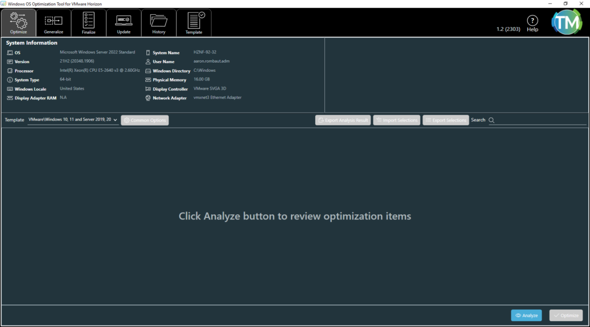Click the OS monitor icon in System Information
Image resolution: width=590 pixels, height=327 pixels.
coord(9,53)
